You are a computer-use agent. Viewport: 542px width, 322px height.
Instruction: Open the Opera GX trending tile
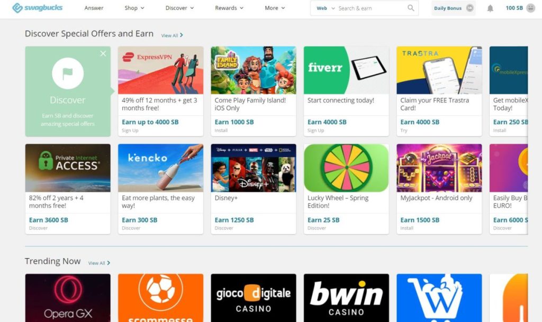pyautogui.click(x=68, y=298)
